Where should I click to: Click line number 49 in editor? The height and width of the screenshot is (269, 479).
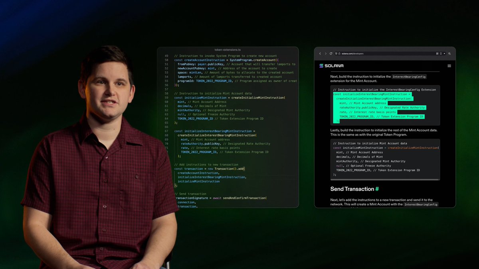[166, 56]
